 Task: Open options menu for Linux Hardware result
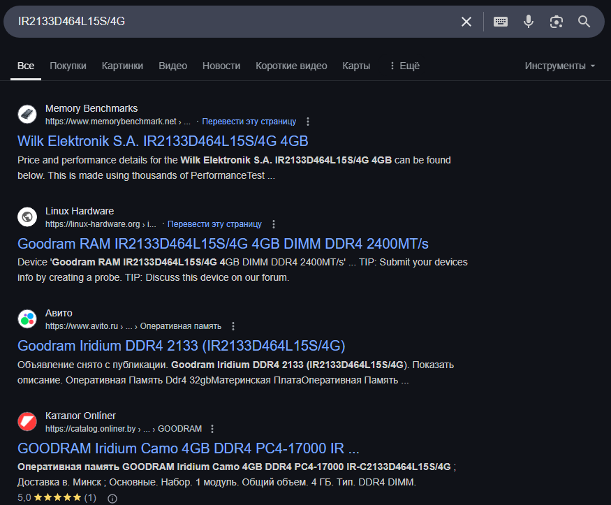click(274, 224)
